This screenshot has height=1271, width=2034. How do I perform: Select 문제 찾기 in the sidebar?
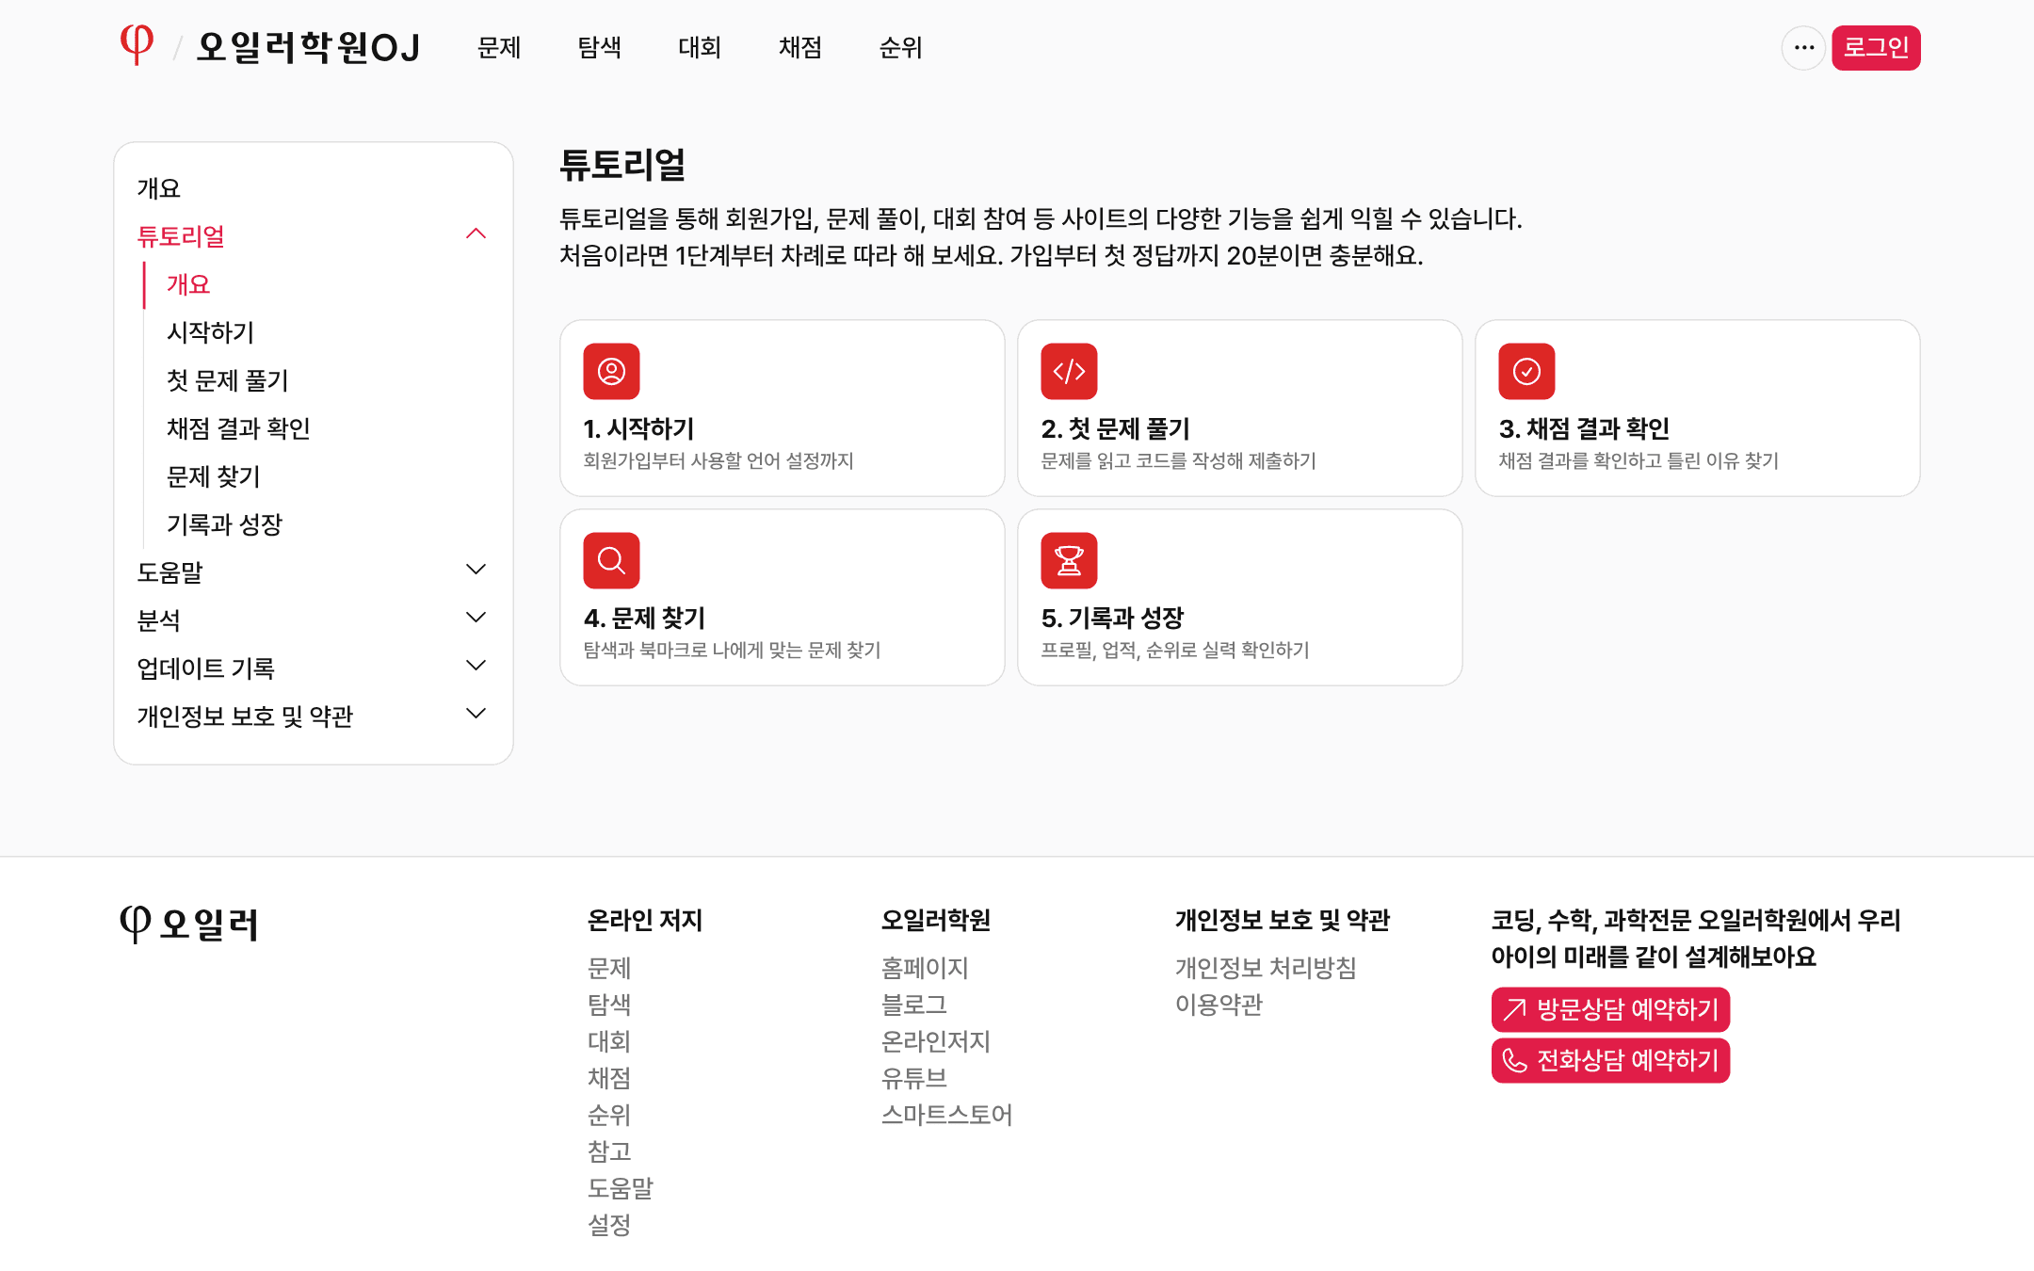[x=213, y=476]
